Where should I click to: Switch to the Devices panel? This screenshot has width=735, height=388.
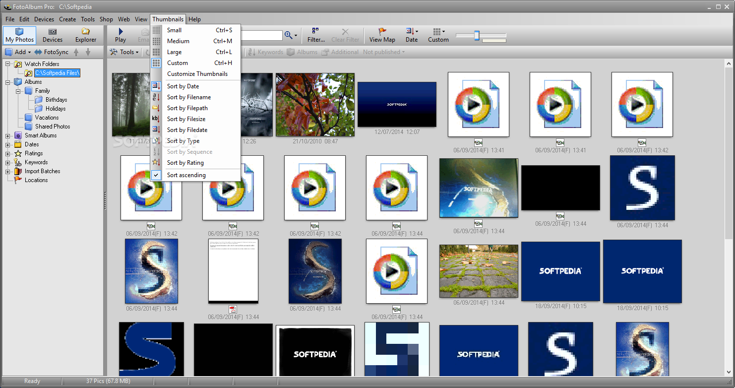[x=53, y=35]
